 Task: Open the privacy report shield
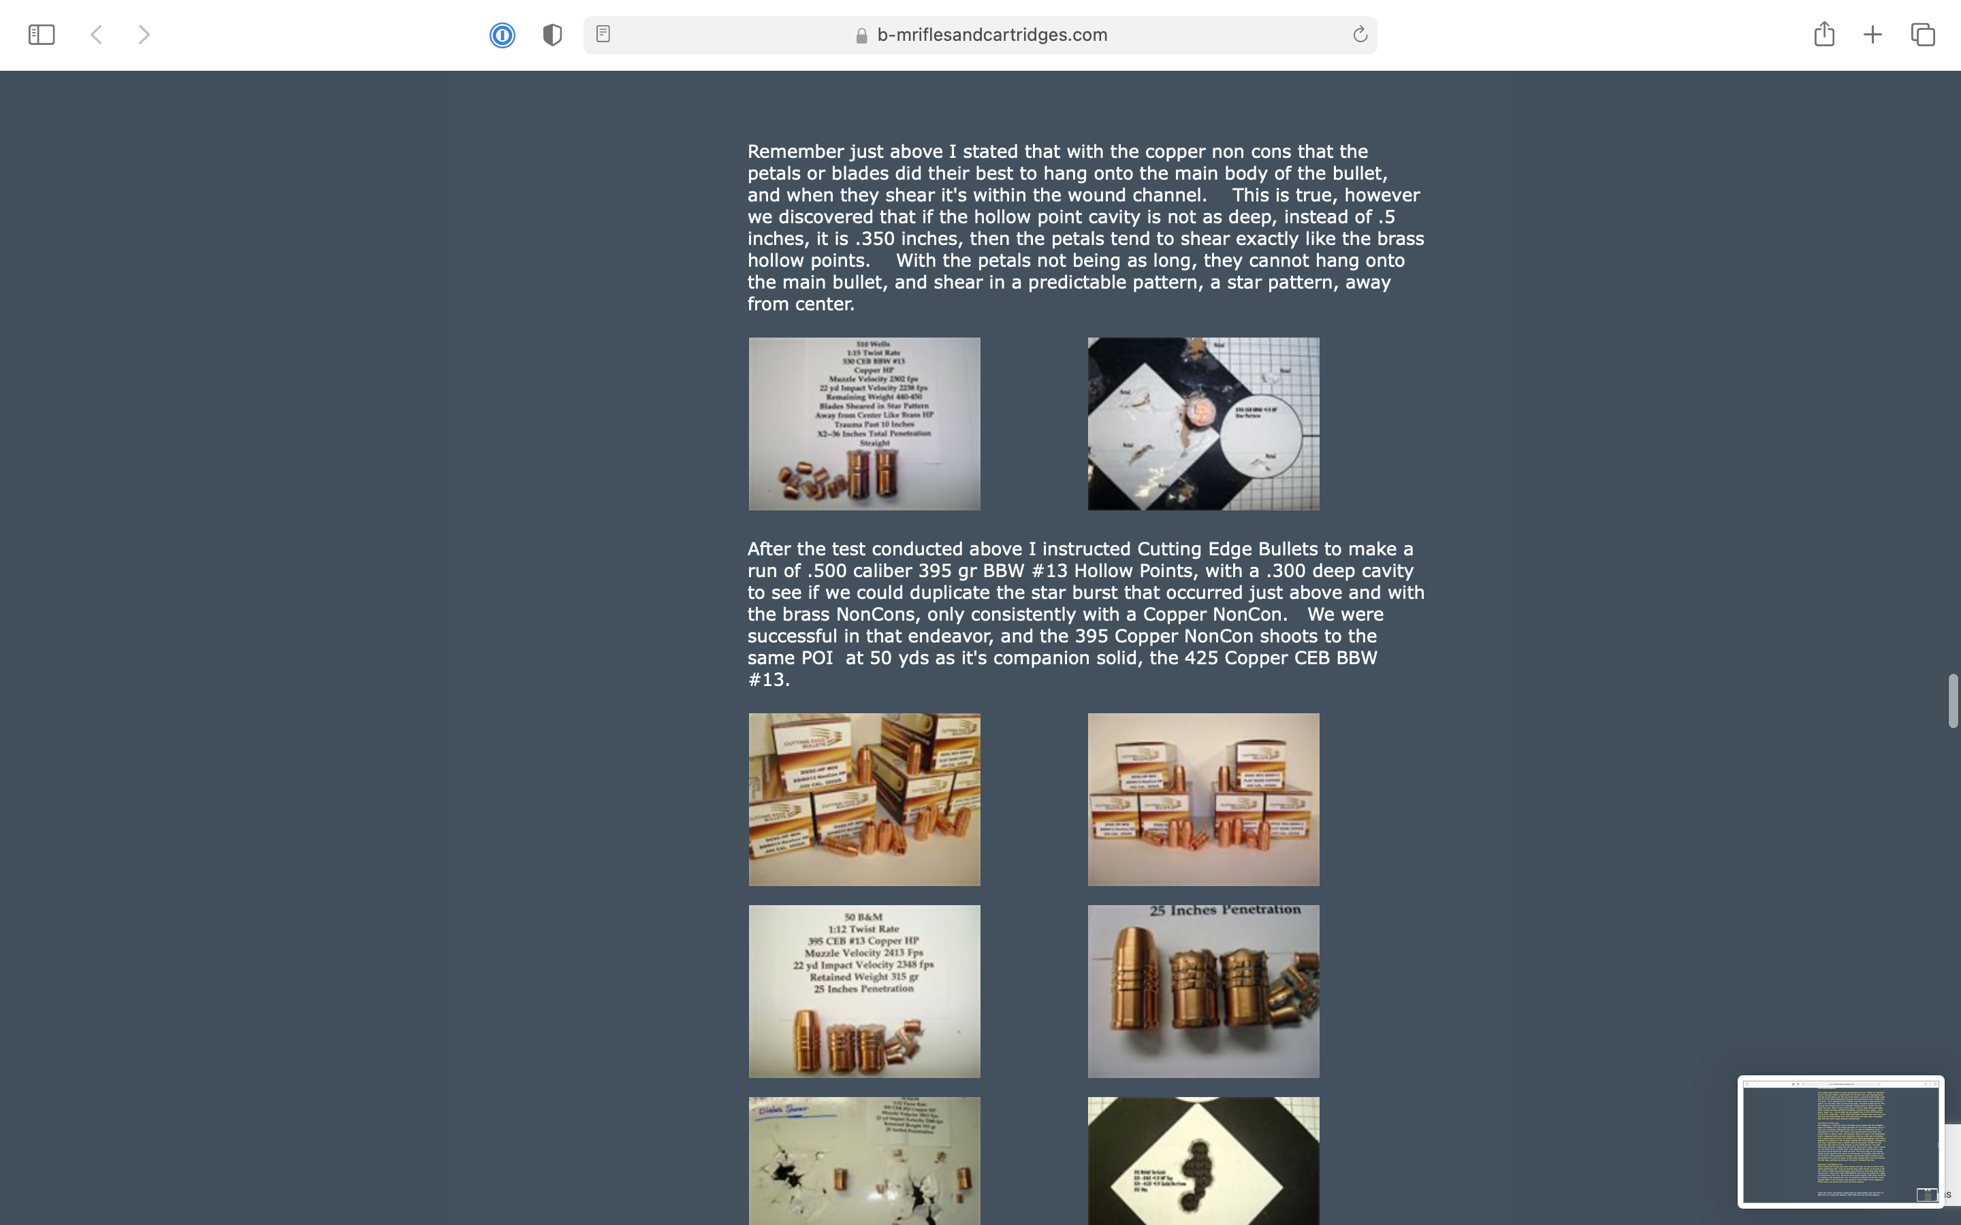click(553, 35)
